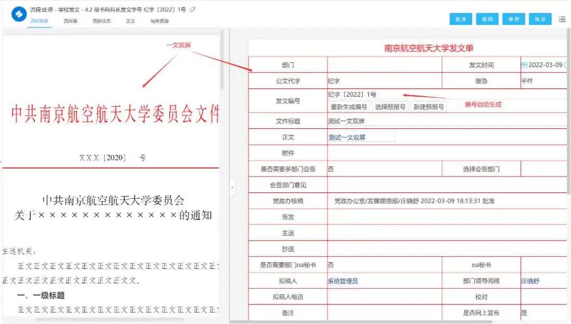Viewport: 571px width, 324px height.
Task: Open the list menu icon beside 转发
Action: [562, 20]
